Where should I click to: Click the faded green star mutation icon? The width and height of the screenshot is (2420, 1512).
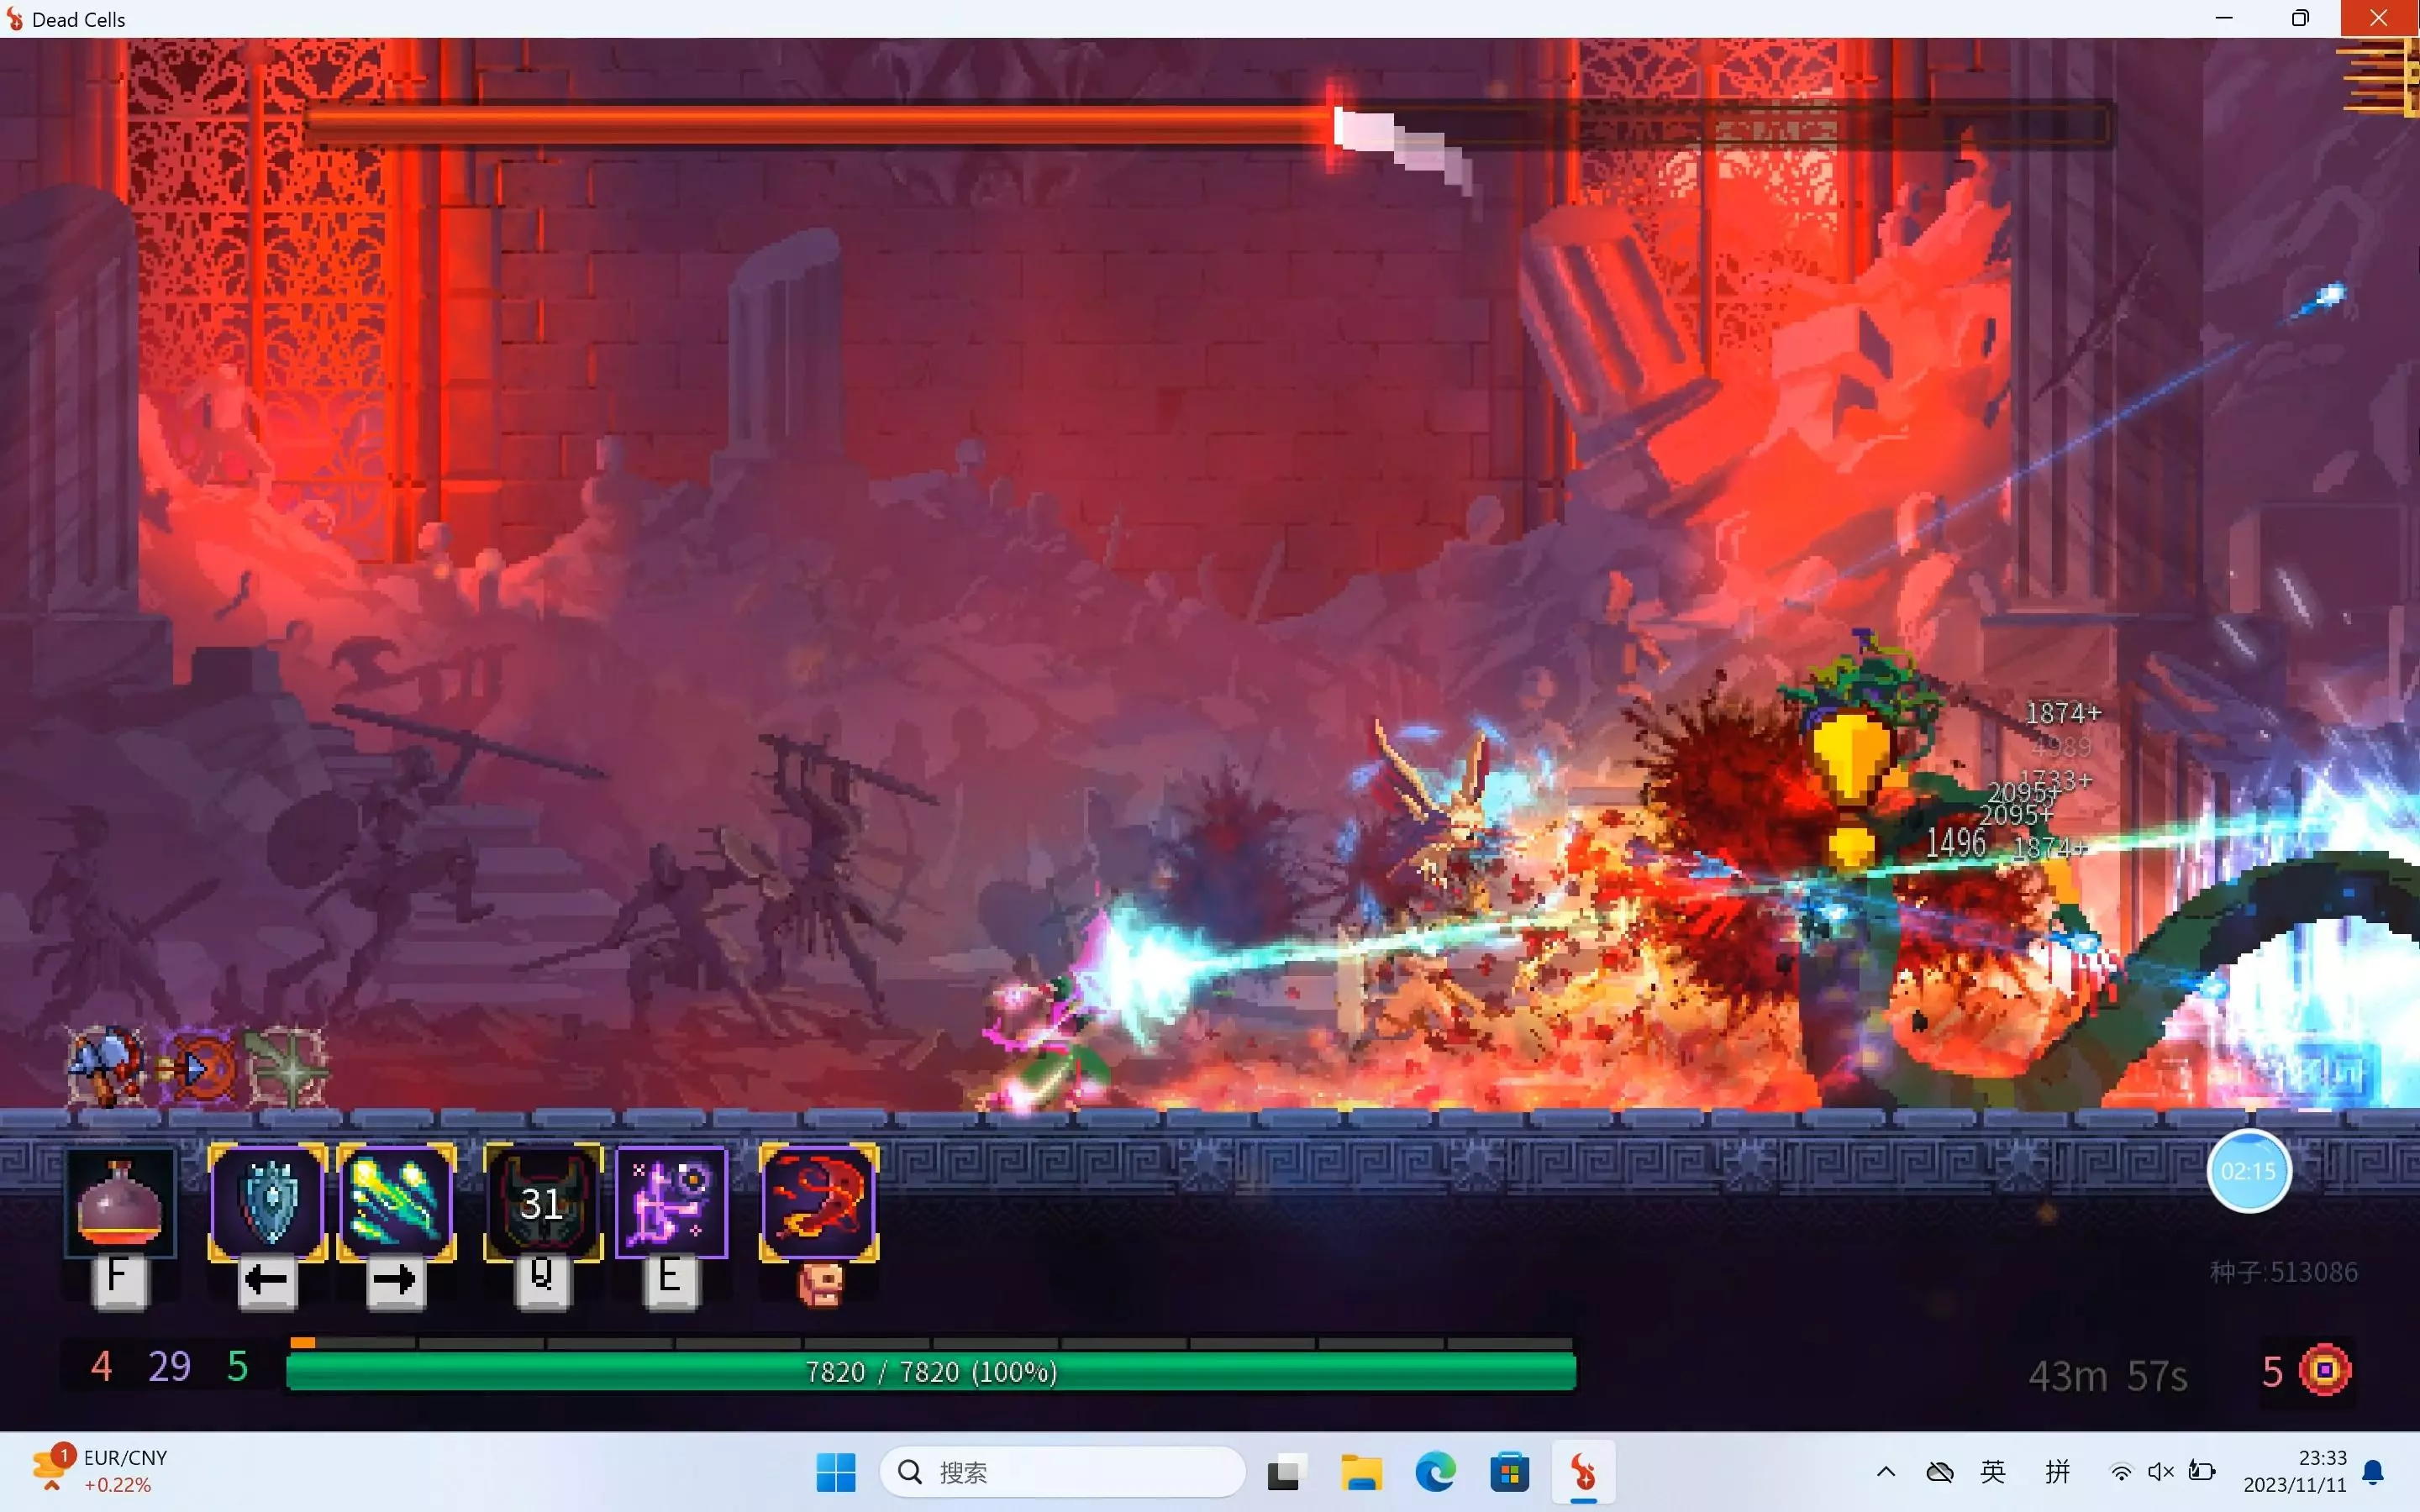click(288, 1068)
